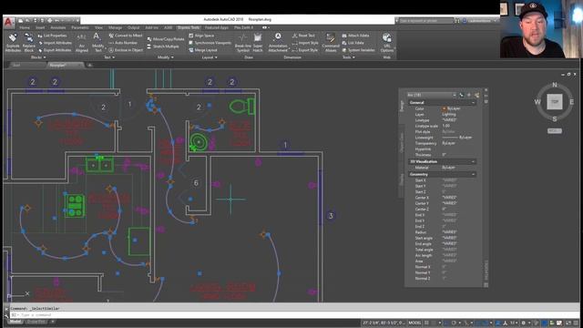Click the plot icon in quick access toolbar
This screenshot has height=328, width=583.
[x=50, y=20]
